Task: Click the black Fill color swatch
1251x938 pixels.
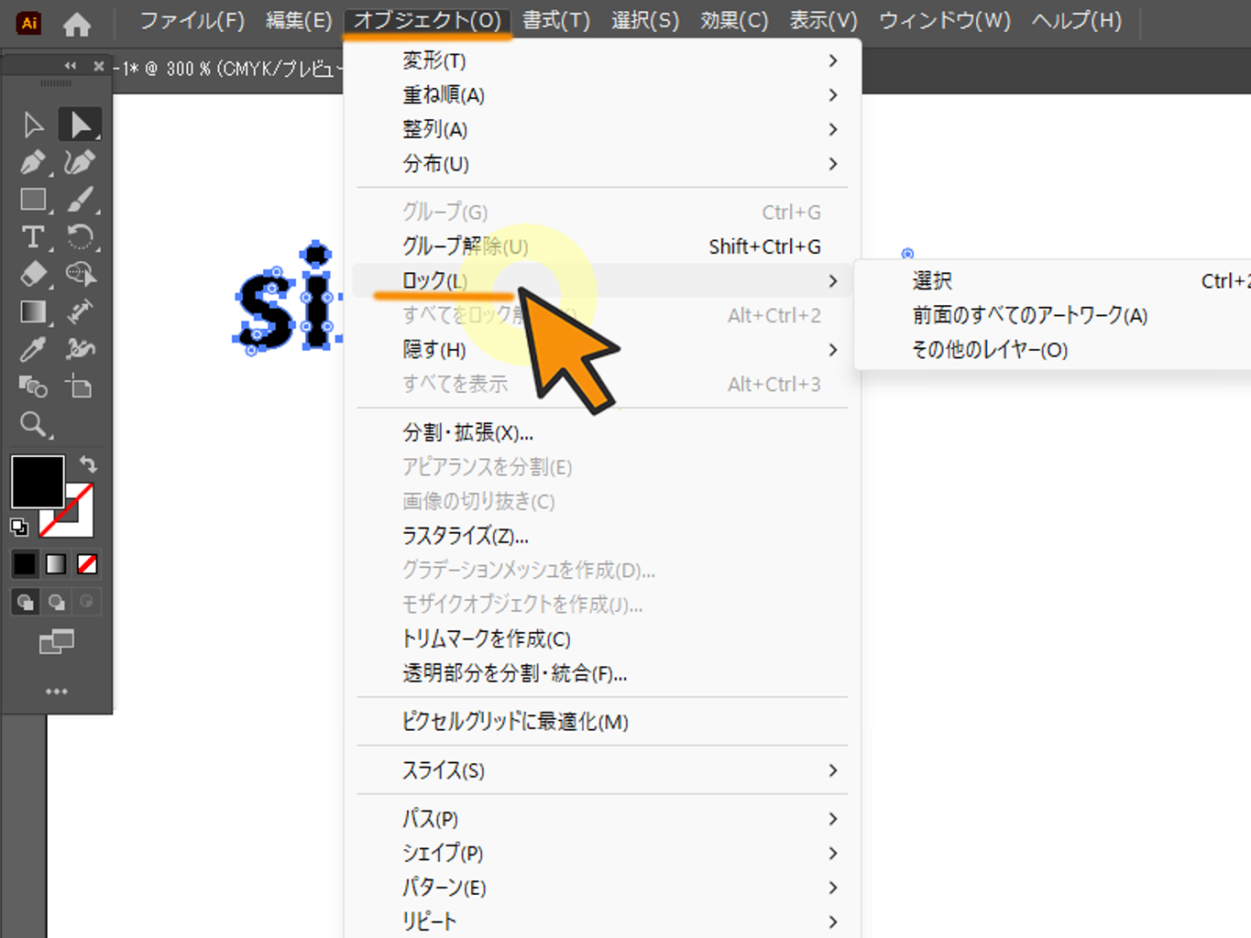Action: pos(38,481)
